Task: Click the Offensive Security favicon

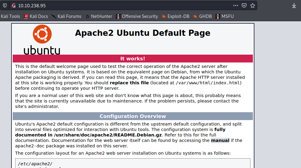Action: tap(118, 16)
